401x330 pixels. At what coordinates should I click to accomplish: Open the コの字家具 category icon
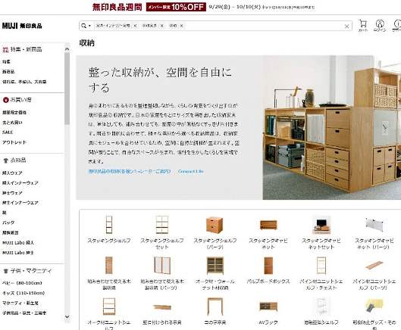(x=215, y=307)
